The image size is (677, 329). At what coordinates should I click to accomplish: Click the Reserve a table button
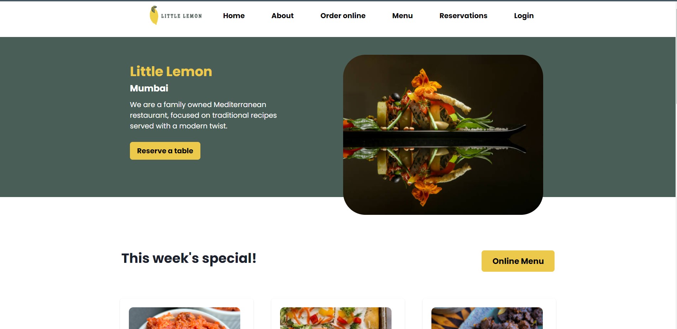(165, 151)
